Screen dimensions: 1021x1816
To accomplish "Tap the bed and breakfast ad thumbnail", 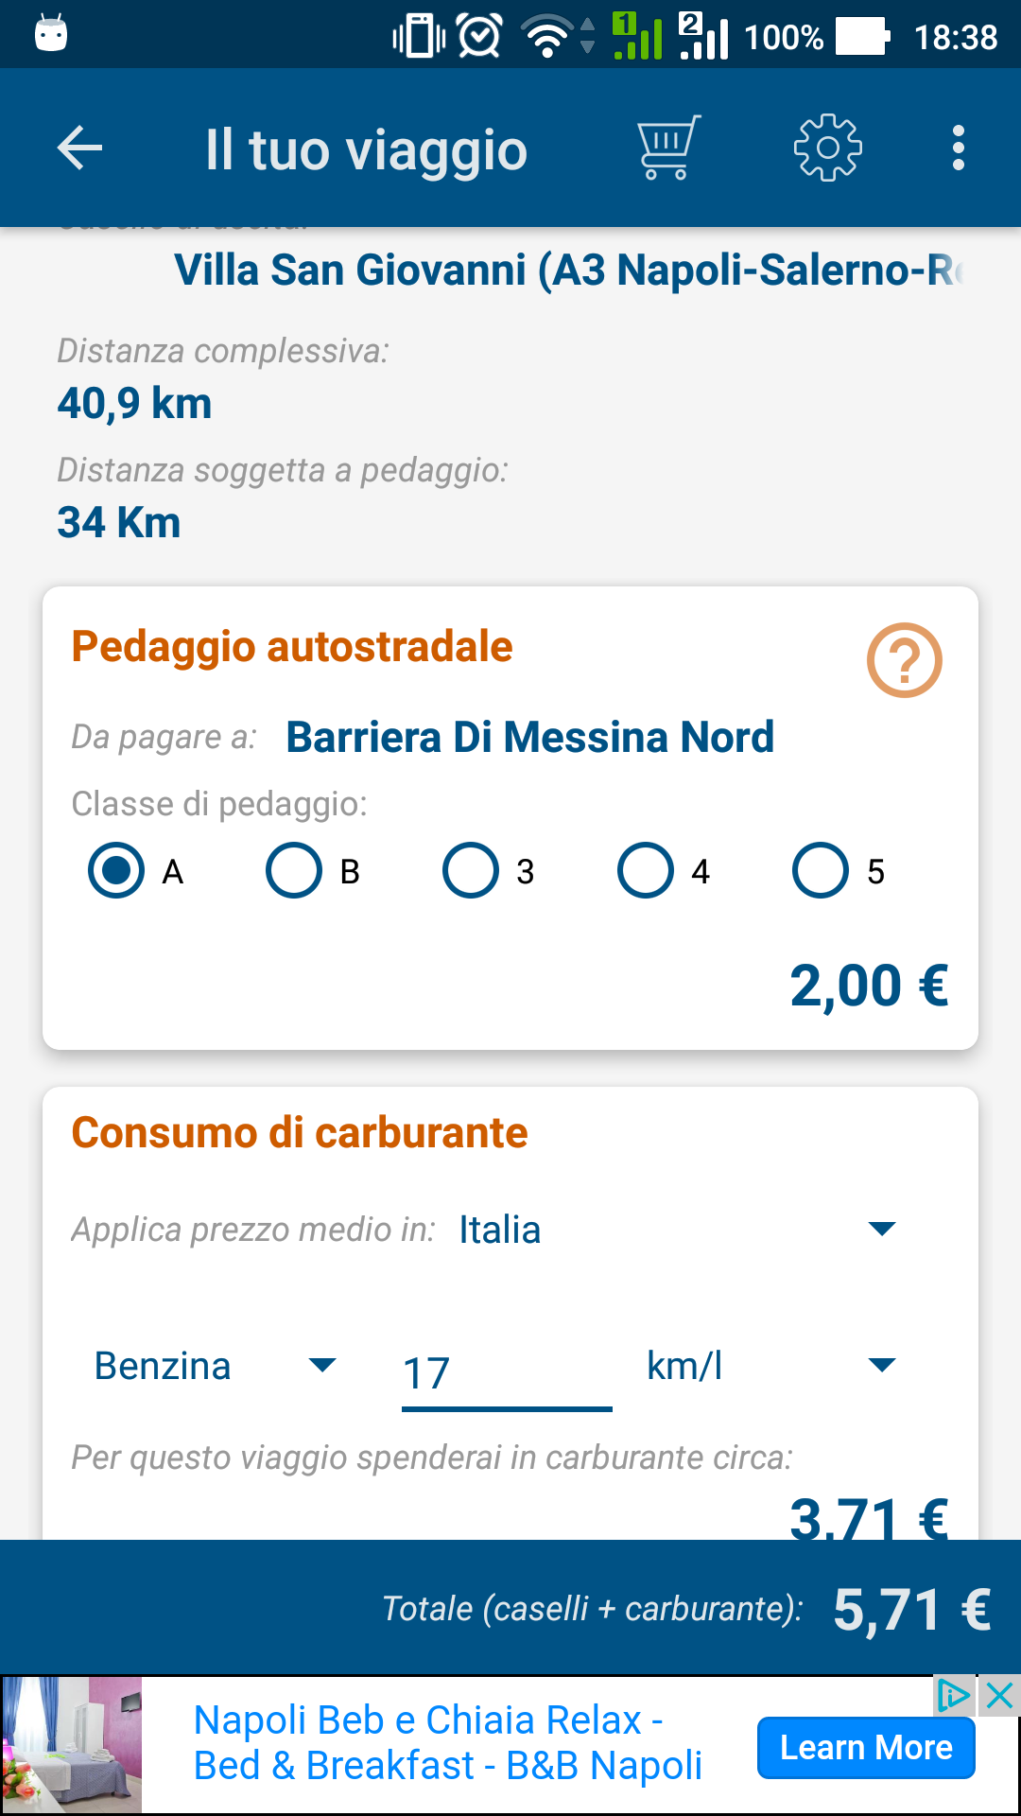I will [x=72, y=1745].
